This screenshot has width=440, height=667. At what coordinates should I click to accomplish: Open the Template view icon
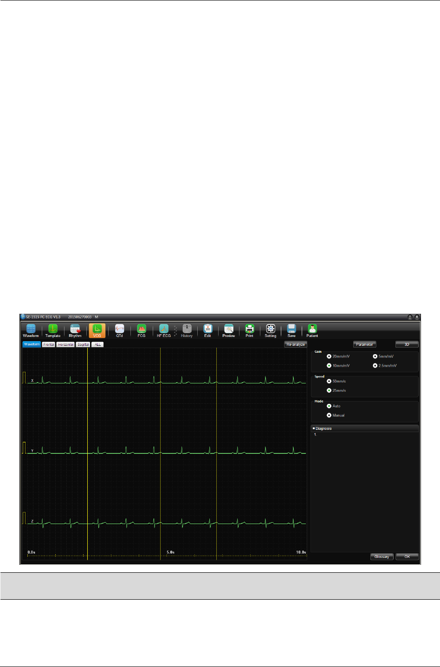click(x=53, y=330)
